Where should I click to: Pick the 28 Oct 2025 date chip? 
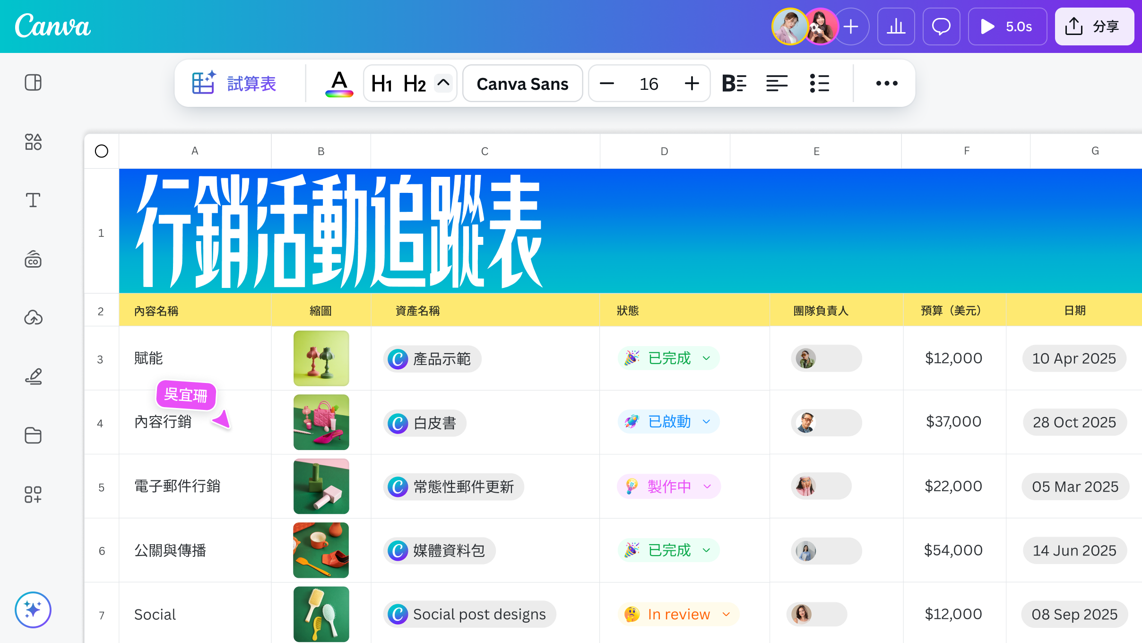tap(1074, 422)
